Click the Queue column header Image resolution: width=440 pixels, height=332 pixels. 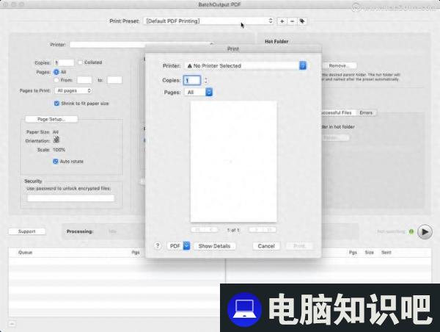25,253
